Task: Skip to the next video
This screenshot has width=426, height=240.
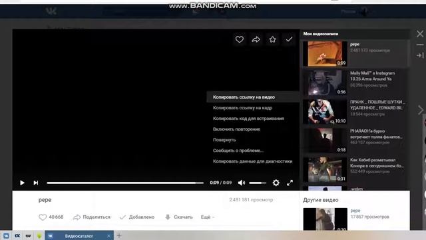Action: point(36,183)
